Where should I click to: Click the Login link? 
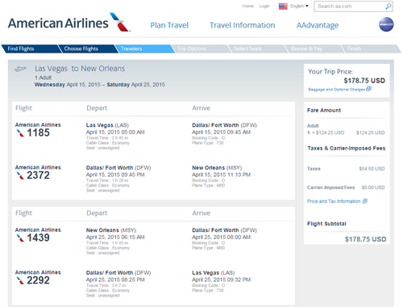point(264,6)
